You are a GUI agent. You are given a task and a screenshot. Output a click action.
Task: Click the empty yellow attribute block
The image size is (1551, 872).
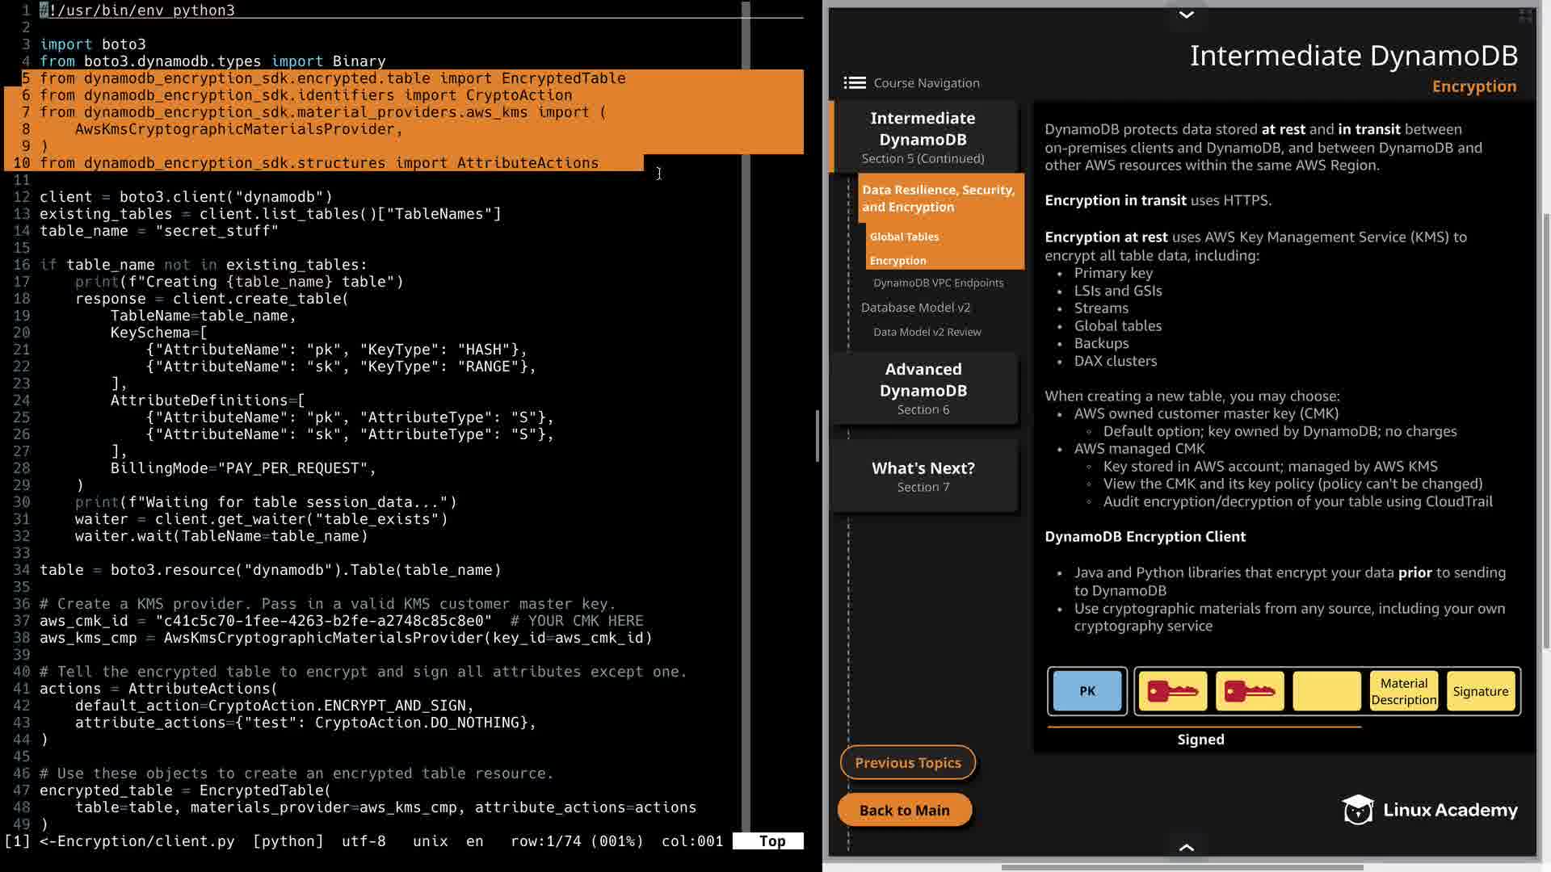1326,691
